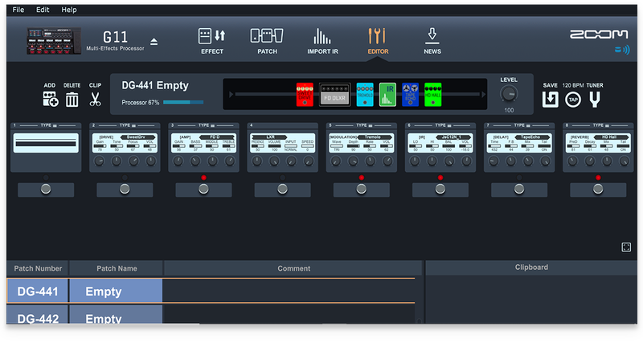
Task: Tap the TAP tempo button
Action: click(573, 100)
